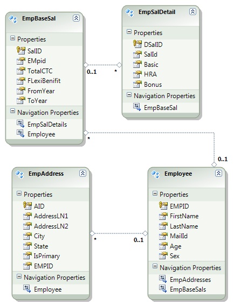The height and width of the screenshot is (304, 234).
Task: Collapse Properties section in EmpSalDetail
Action: (x=129, y=31)
